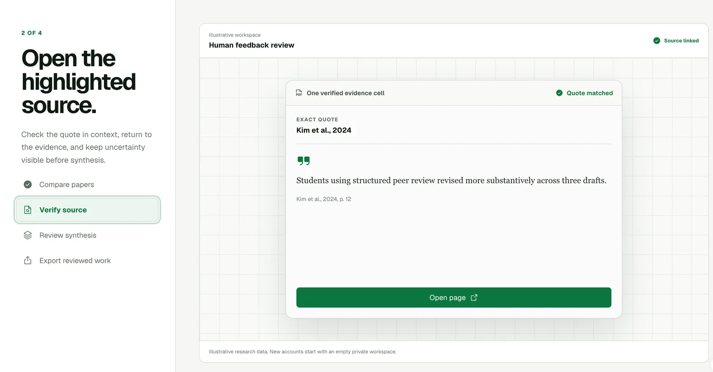Select the Verify source step
Screen dimensions: 713x372
pos(87,210)
